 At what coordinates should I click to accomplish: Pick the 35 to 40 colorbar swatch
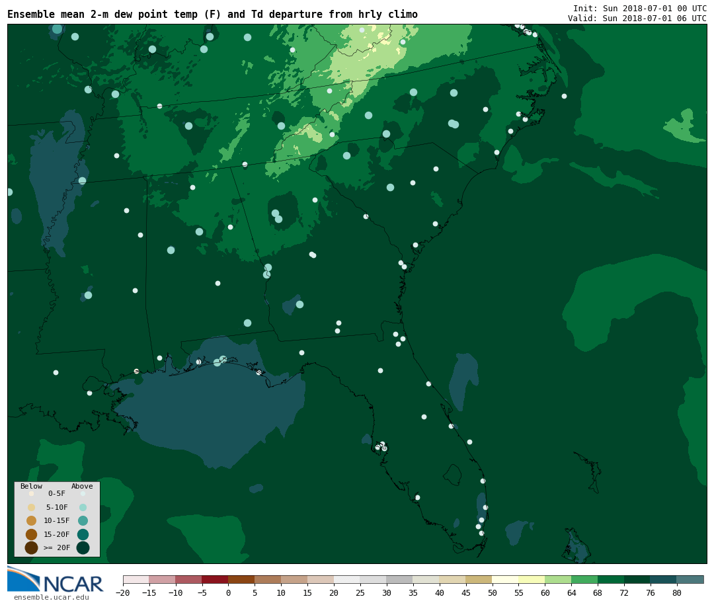pyautogui.click(x=426, y=579)
